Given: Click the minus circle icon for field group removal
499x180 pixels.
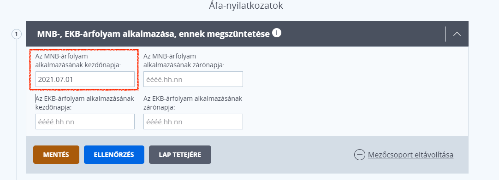Looking at the screenshot, I should [360, 155].
